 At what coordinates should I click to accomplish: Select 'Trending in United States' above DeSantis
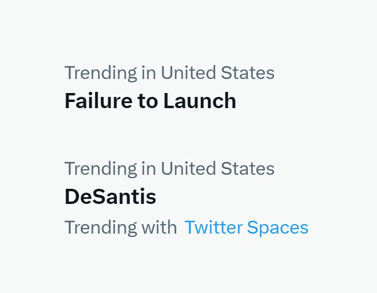point(169,169)
